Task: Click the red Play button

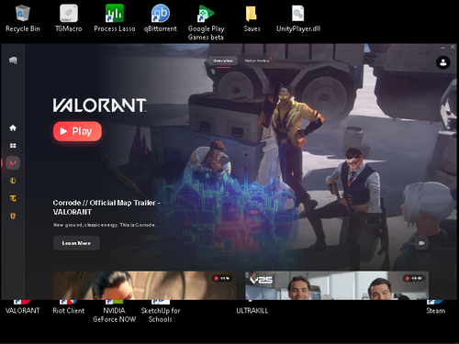Action: click(77, 131)
